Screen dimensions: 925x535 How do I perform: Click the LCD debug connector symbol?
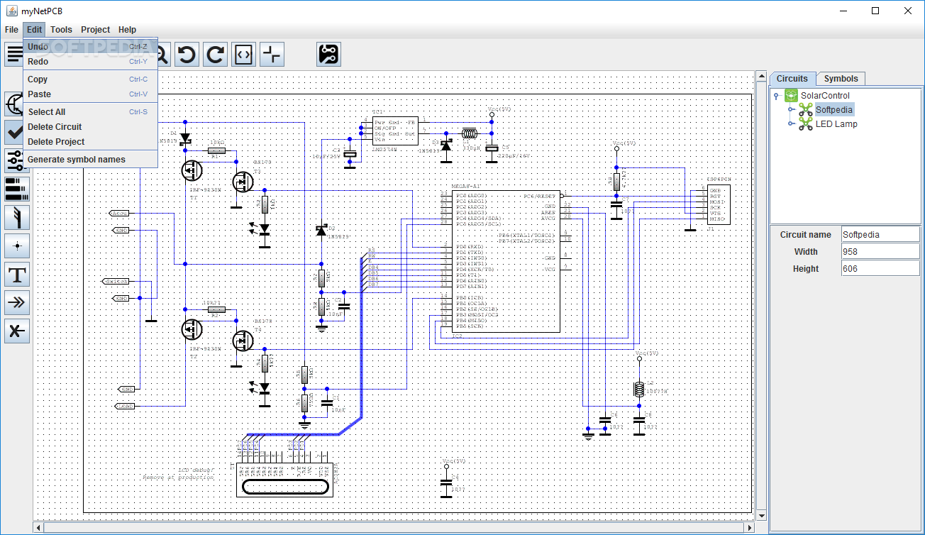click(284, 480)
